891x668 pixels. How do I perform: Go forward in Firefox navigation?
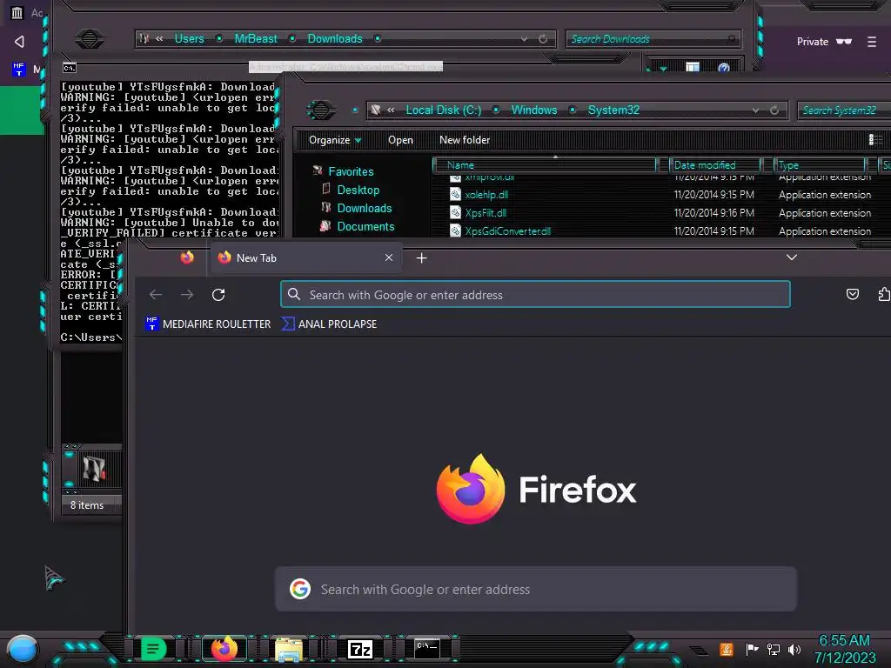click(187, 295)
